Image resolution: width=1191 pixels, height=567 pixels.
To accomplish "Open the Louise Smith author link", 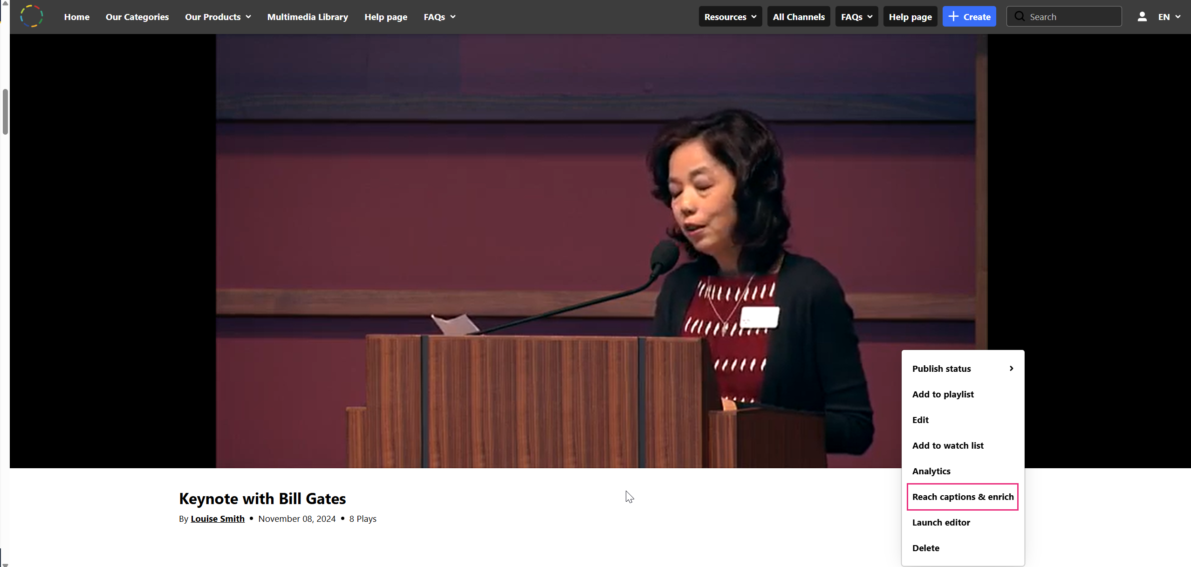I will tap(217, 519).
